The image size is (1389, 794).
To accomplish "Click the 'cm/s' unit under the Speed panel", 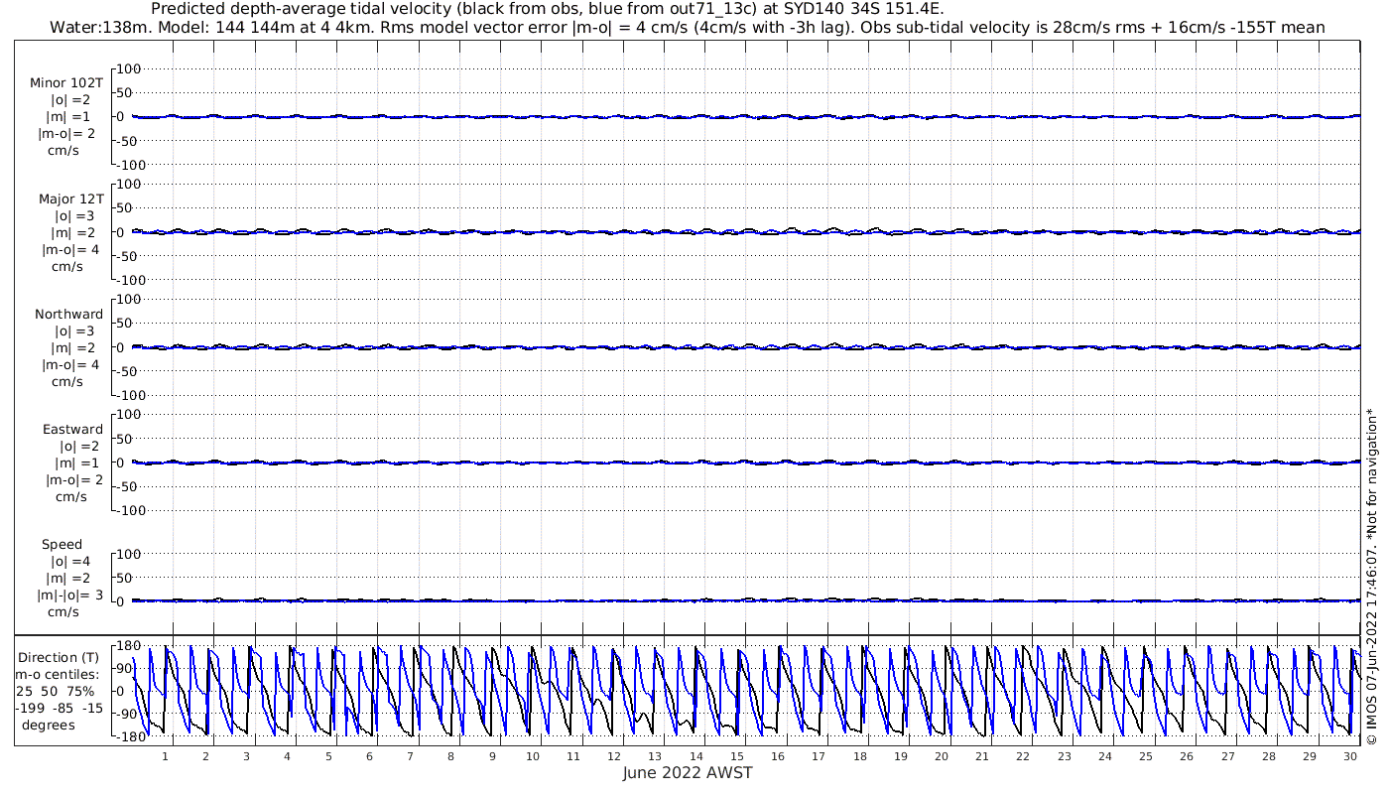I will pos(63,612).
